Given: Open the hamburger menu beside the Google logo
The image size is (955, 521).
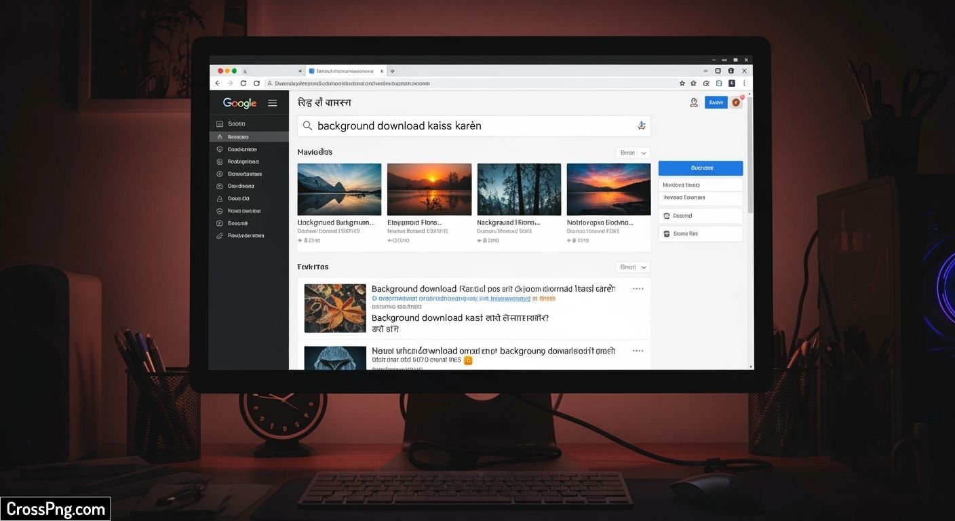Looking at the screenshot, I should [273, 103].
